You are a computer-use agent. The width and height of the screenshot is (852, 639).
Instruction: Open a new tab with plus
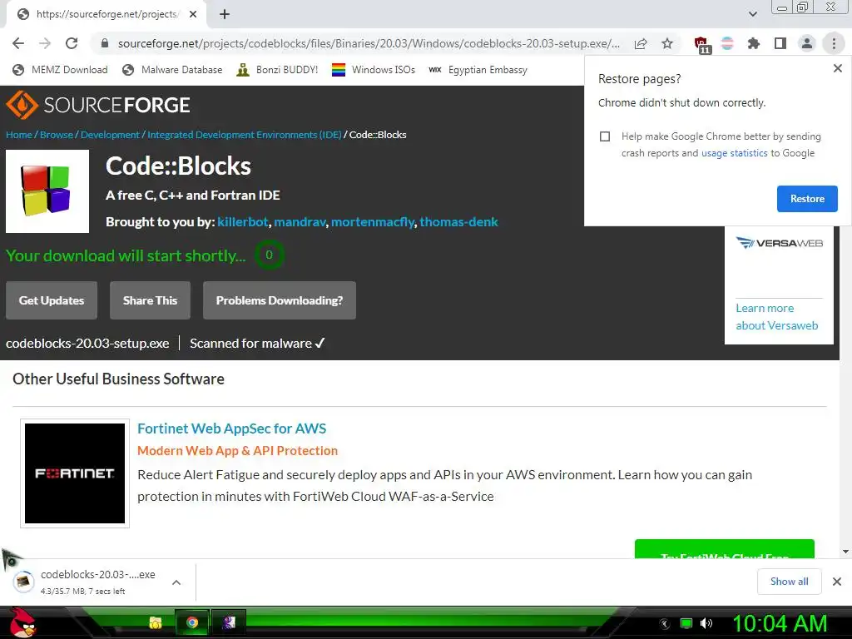[225, 15]
